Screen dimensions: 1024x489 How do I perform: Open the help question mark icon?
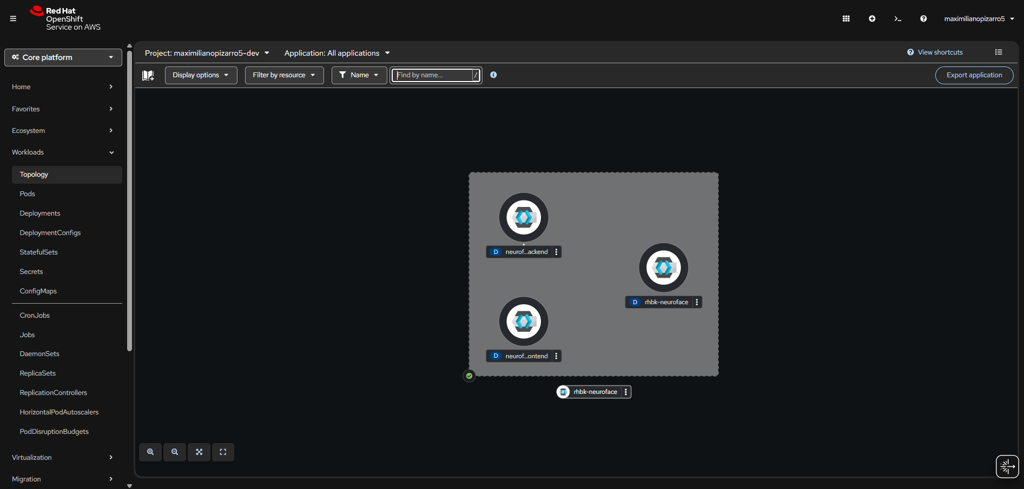(923, 18)
